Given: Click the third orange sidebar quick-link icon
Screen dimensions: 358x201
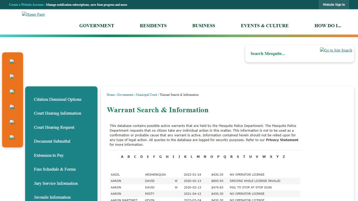Looking at the screenshot, I should click(x=12, y=91).
